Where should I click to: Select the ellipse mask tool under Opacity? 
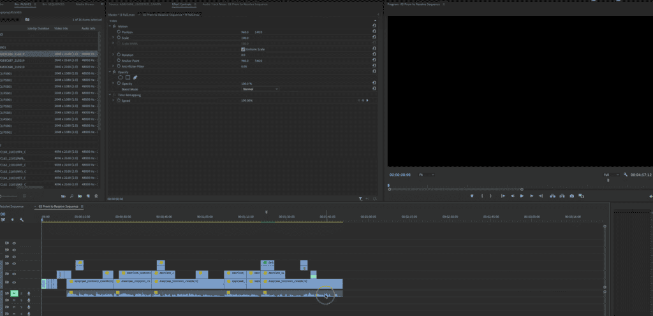click(x=119, y=77)
